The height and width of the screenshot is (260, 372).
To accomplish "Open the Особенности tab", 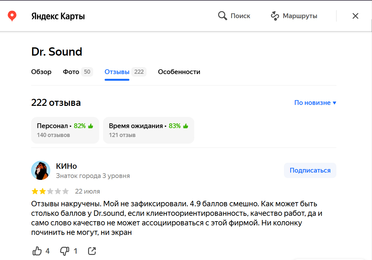I will click(x=179, y=72).
